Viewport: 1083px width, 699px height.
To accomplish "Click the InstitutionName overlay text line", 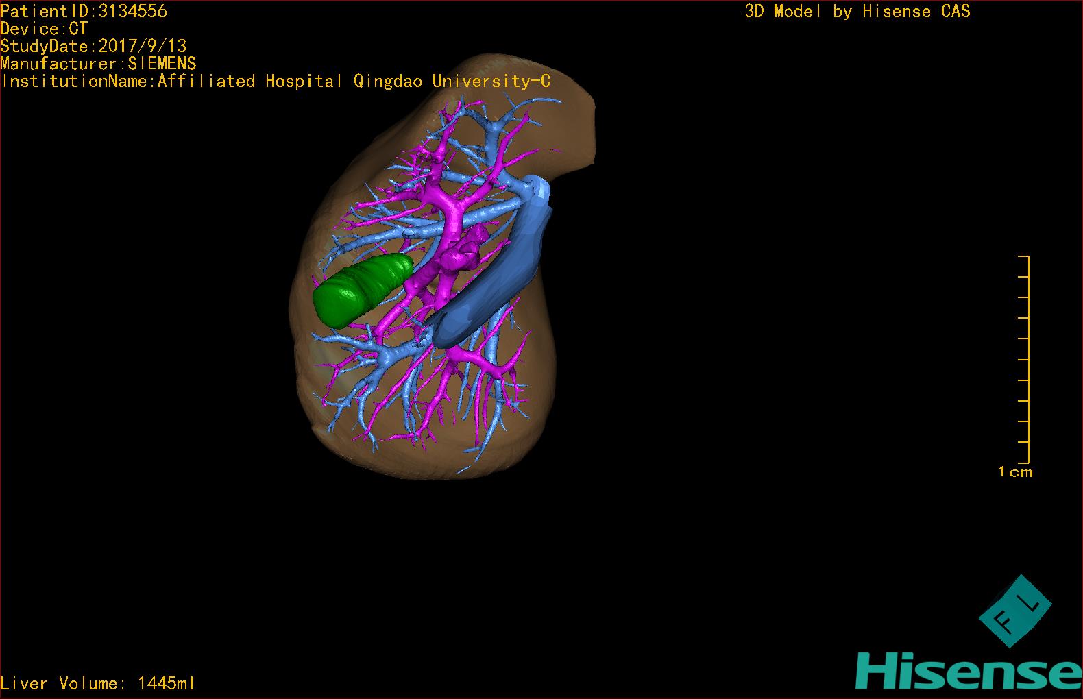I will 276,82.
